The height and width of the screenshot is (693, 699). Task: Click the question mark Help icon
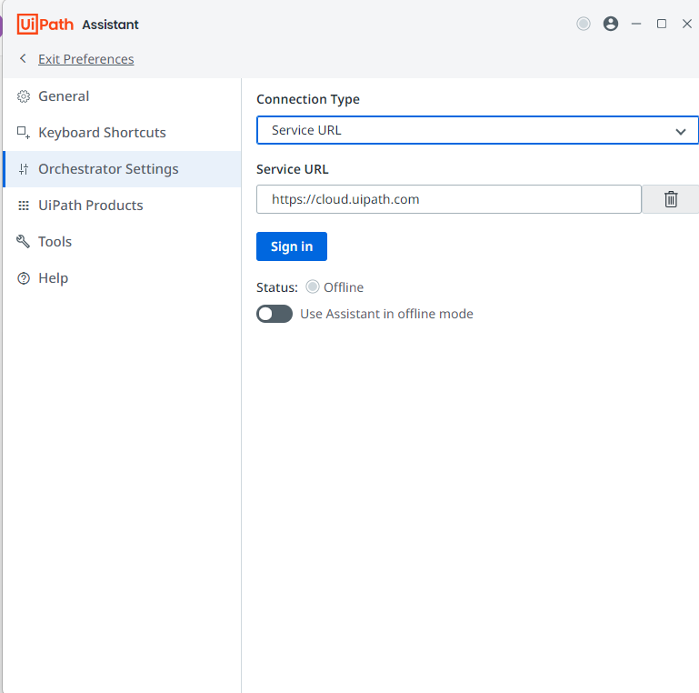[24, 278]
